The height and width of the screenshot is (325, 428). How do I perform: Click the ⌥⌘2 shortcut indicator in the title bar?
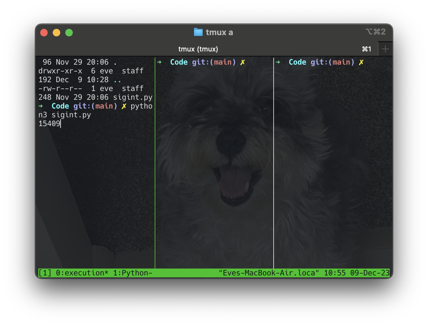[375, 32]
